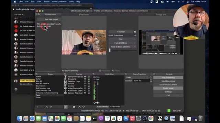220x123 pixels.
Task: Add a new source with the plus icon
Action: coord(66,107)
